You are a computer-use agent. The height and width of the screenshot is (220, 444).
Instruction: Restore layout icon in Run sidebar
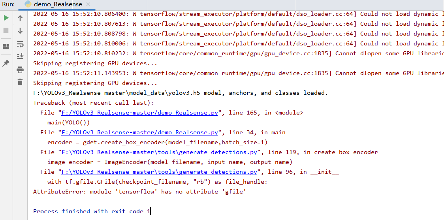6,47
